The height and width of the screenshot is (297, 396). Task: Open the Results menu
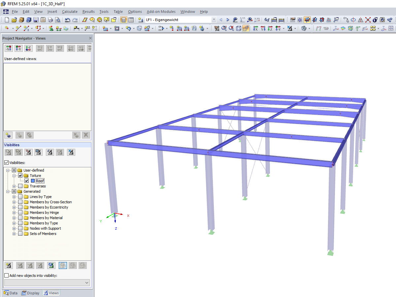[88, 12]
